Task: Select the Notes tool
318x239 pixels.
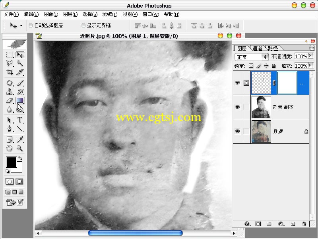Action: (x=9, y=139)
